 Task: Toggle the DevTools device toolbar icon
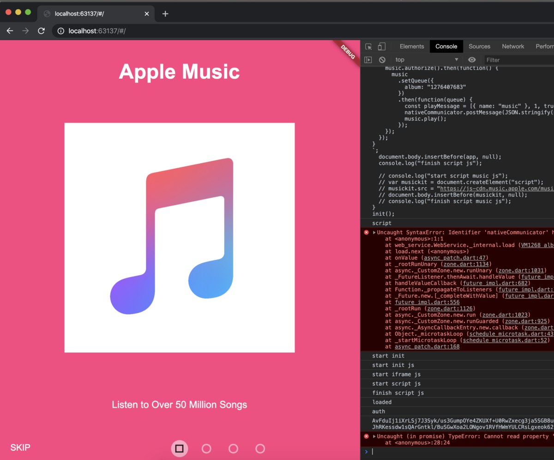pos(381,47)
